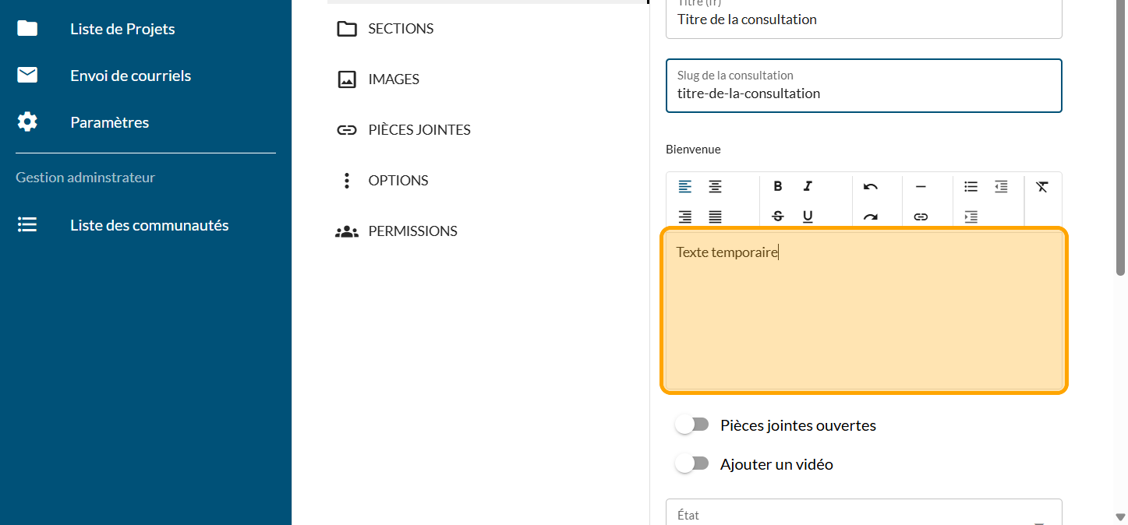The image size is (1128, 525).
Task: Clear text formatting
Action: click(1042, 186)
